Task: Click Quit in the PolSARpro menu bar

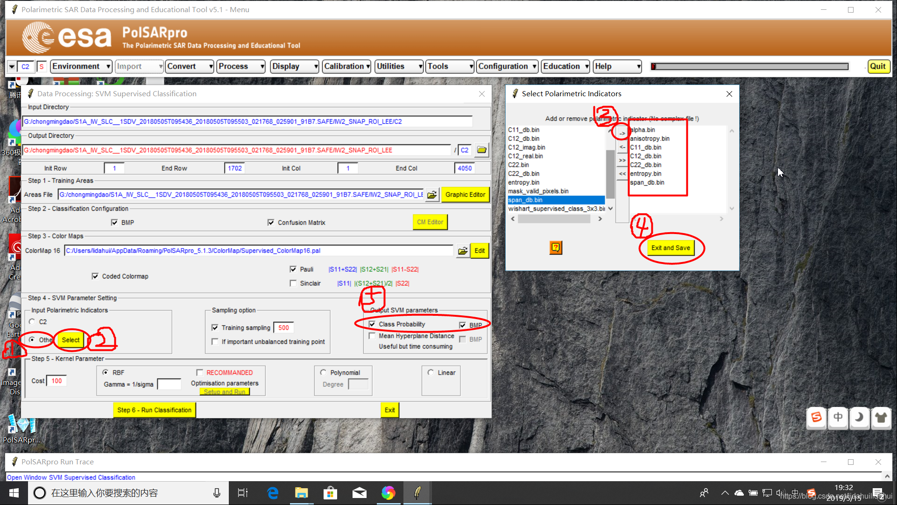Action: 878,66
